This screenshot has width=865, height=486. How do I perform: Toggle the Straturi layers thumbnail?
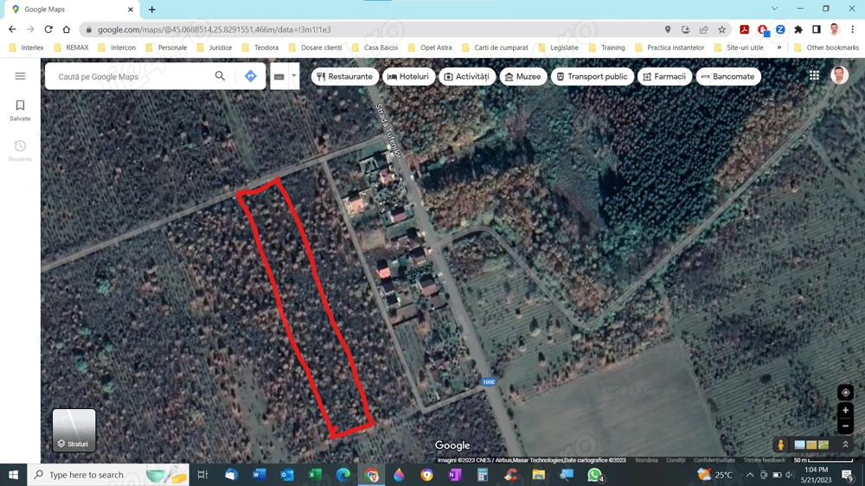[x=74, y=430]
